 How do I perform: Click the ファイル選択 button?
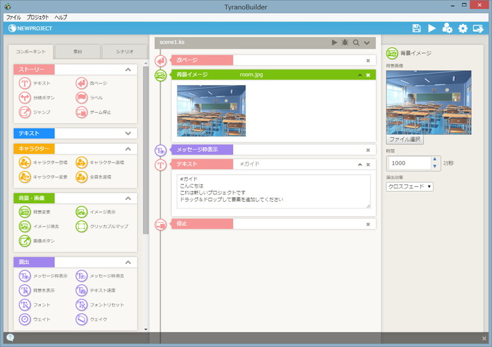point(404,139)
